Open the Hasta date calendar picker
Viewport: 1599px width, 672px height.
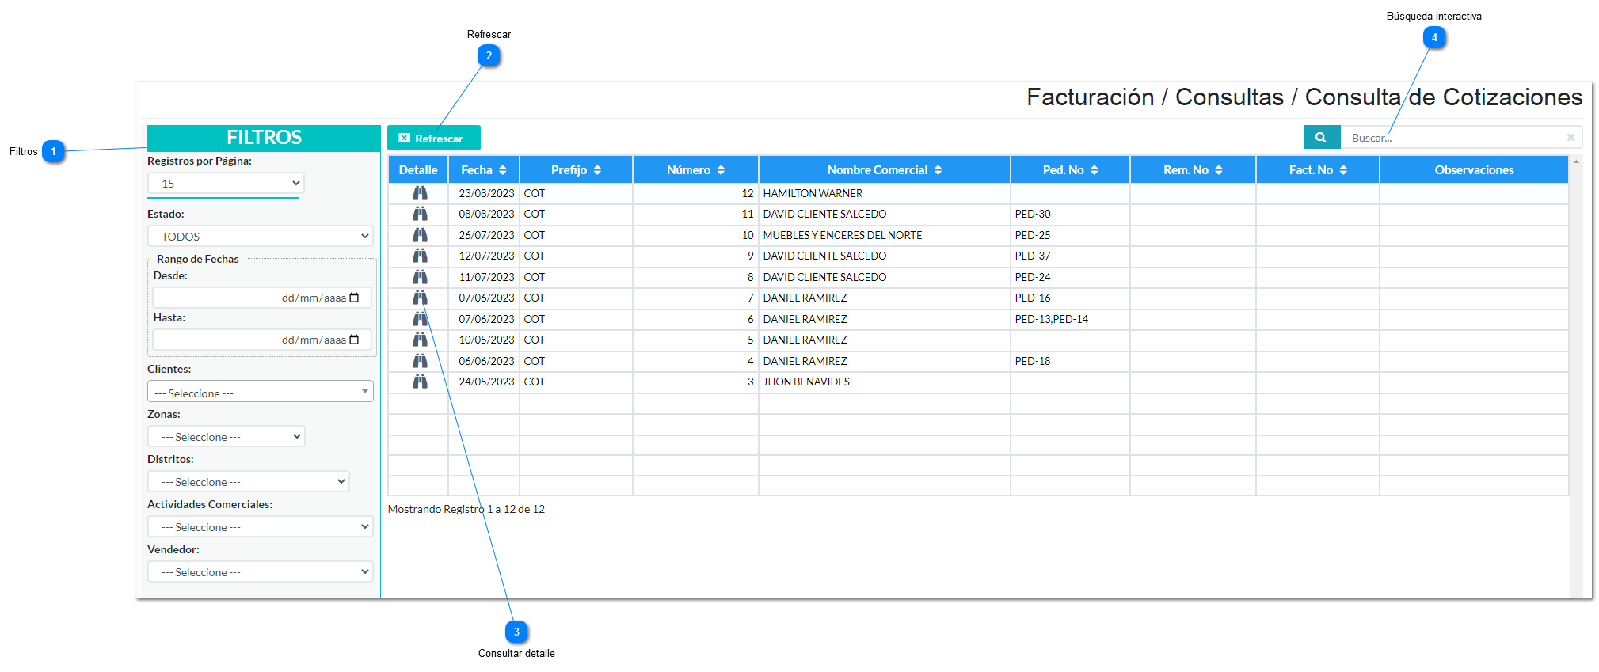tap(354, 340)
